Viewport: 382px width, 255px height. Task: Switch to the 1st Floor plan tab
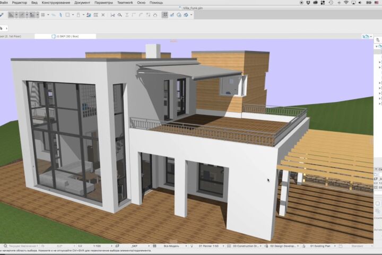[17, 36]
